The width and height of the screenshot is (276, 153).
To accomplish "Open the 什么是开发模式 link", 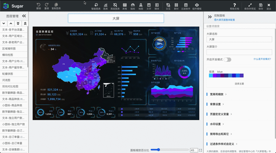I will click(263, 59).
